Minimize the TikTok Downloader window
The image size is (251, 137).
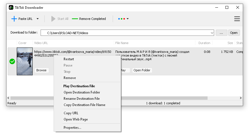coord(217,7)
